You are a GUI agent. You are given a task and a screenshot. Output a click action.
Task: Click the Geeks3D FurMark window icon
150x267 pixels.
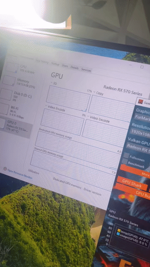click(x=140, y=102)
